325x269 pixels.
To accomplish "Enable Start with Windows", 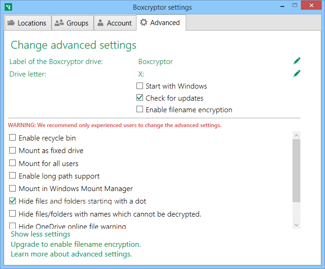I will click(x=140, y=86).
